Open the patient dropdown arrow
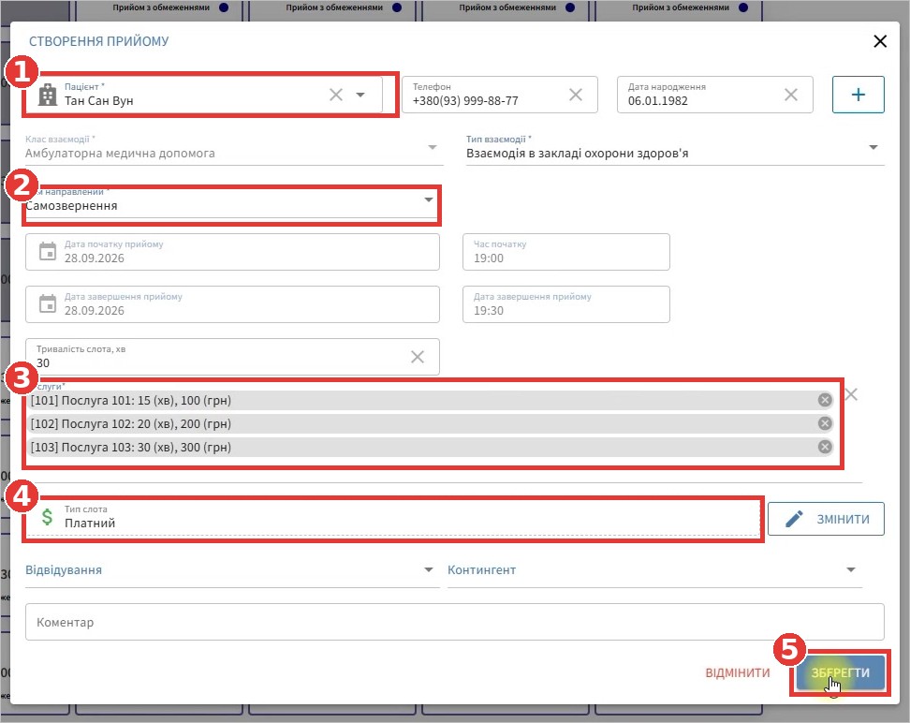 point(360,95)
